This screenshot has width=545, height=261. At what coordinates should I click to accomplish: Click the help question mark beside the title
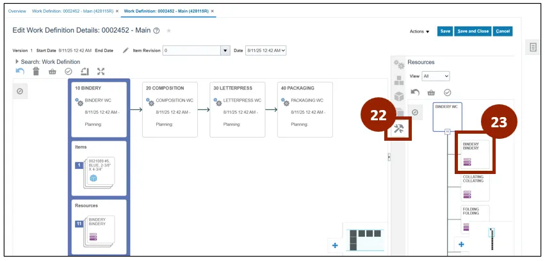(156, 31)
